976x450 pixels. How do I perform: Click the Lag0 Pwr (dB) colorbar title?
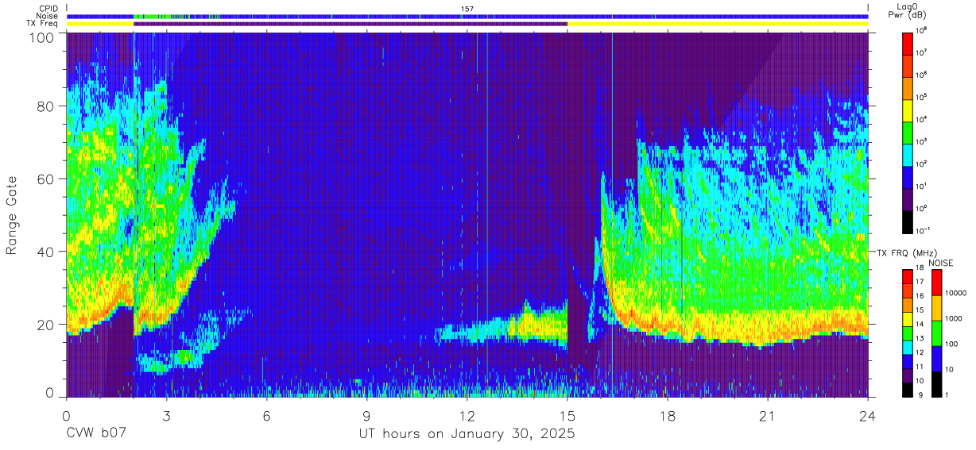point(909,11)
